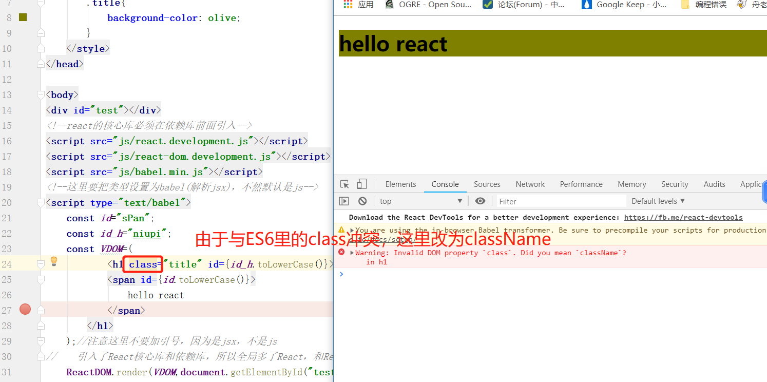Switch to the Audits tab
This screenshot has width=767, height=382.
coord(715,184)
